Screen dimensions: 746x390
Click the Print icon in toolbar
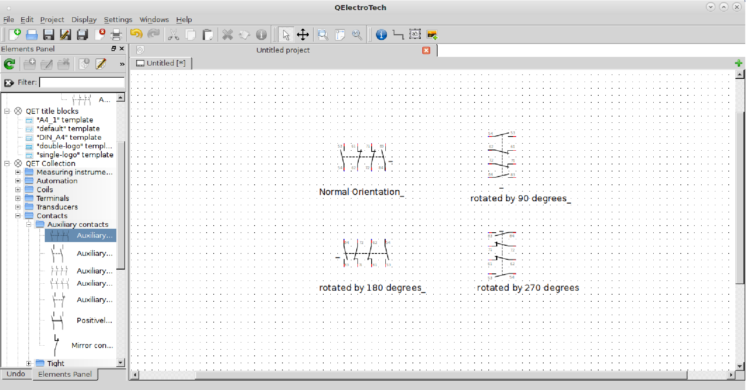pyautogui.click(x=116, y=35)
